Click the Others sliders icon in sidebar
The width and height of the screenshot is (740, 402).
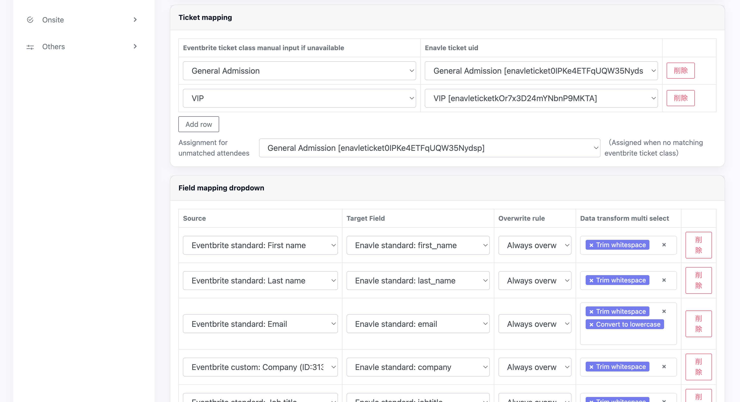click(30, 47)
